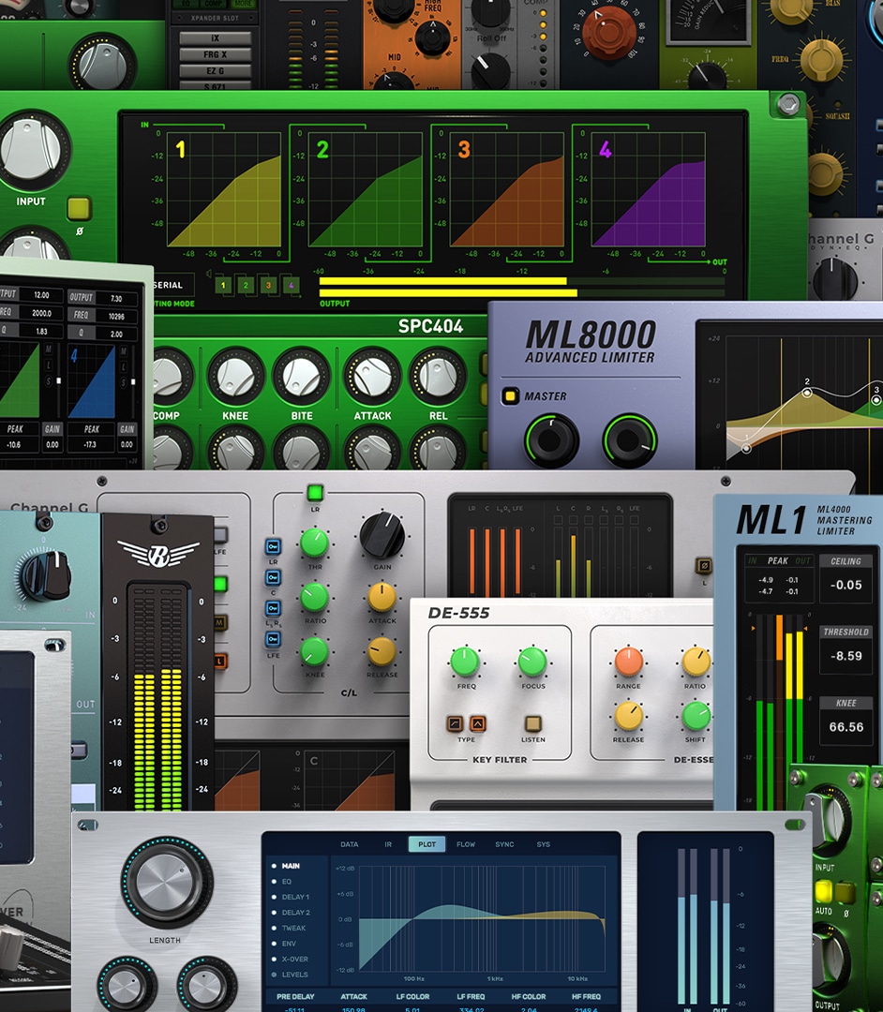Click the DE-555 FOCUS knob
This screenshot has height=1012, width=883.
[532, 662]
